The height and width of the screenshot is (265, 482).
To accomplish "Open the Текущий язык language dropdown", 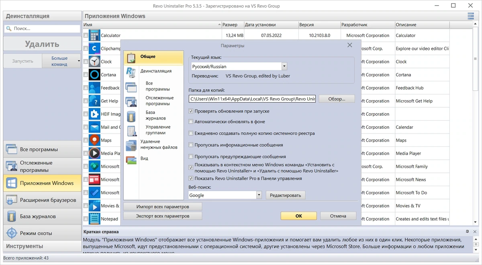I will pyautogui.click(x=284, y=66).
